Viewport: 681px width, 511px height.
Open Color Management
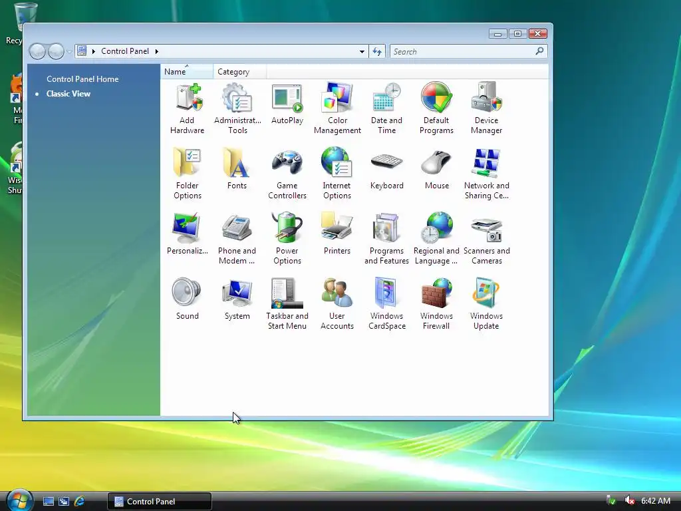337,108
